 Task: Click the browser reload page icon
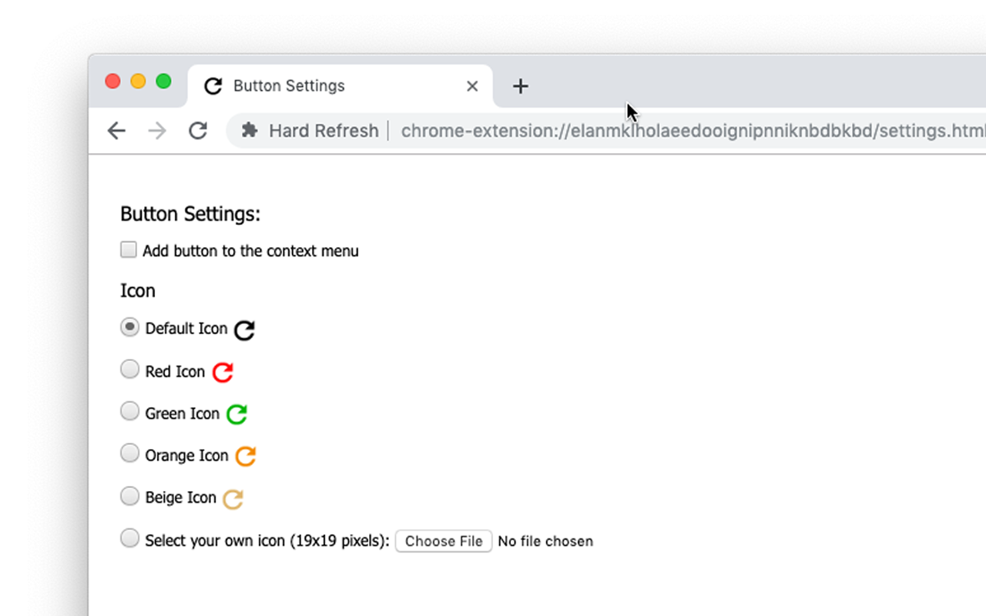tap(197, 130)
